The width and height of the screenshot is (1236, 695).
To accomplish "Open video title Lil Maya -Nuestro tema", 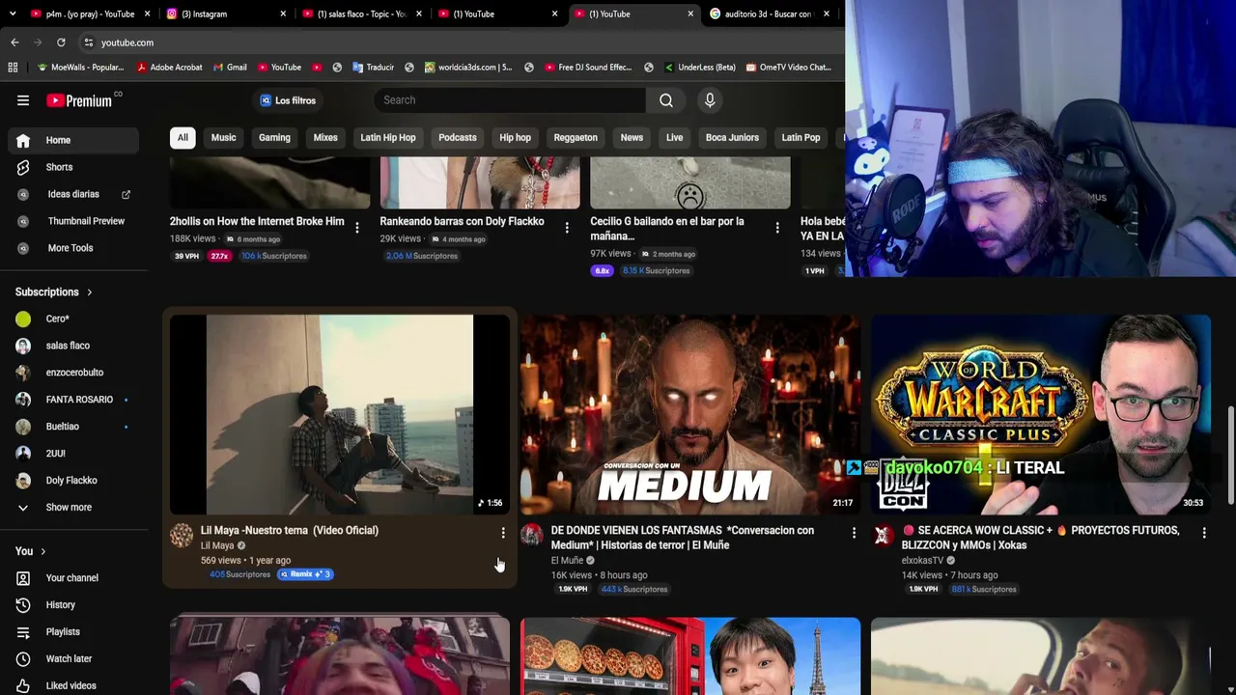I will (290, 531).
